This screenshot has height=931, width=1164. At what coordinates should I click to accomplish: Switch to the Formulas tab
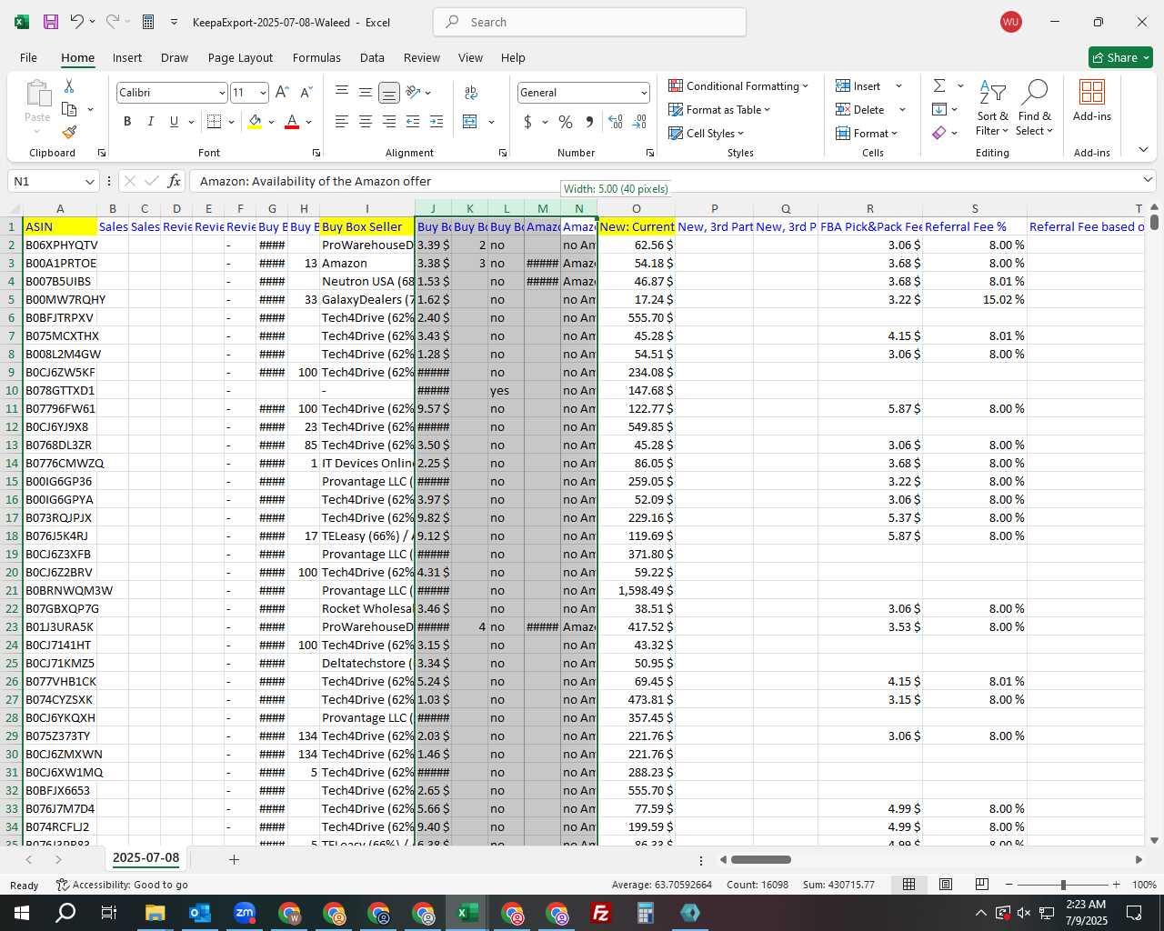316,57
